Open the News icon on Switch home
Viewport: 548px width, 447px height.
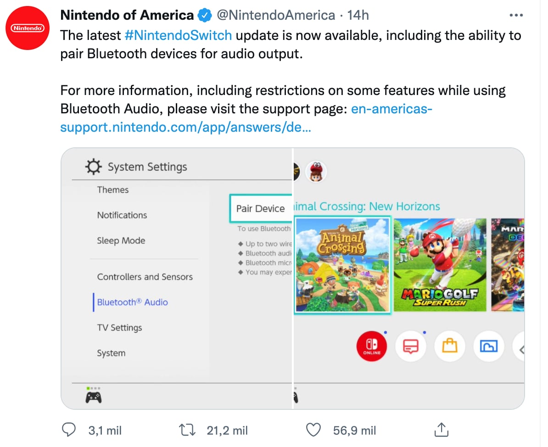[x=411, y=346]
